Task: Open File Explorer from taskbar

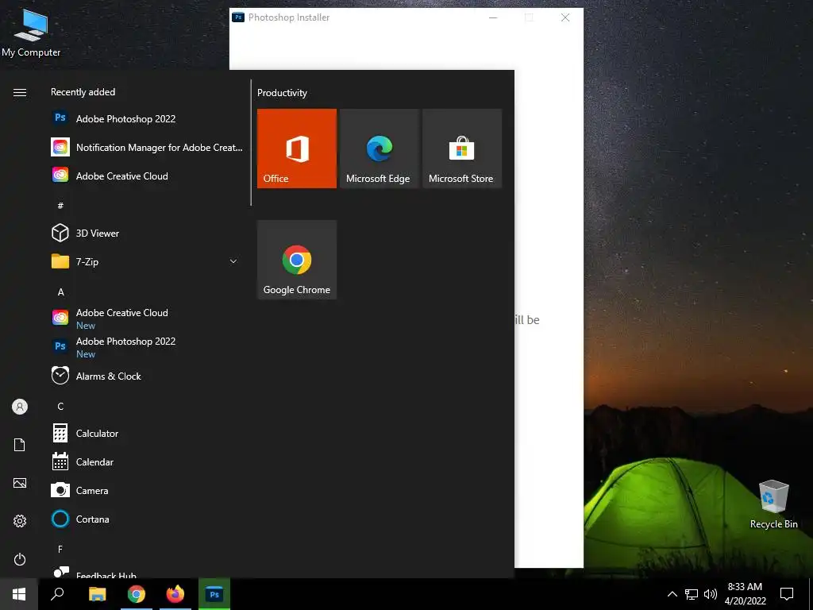Action: (x=98, y=594)
